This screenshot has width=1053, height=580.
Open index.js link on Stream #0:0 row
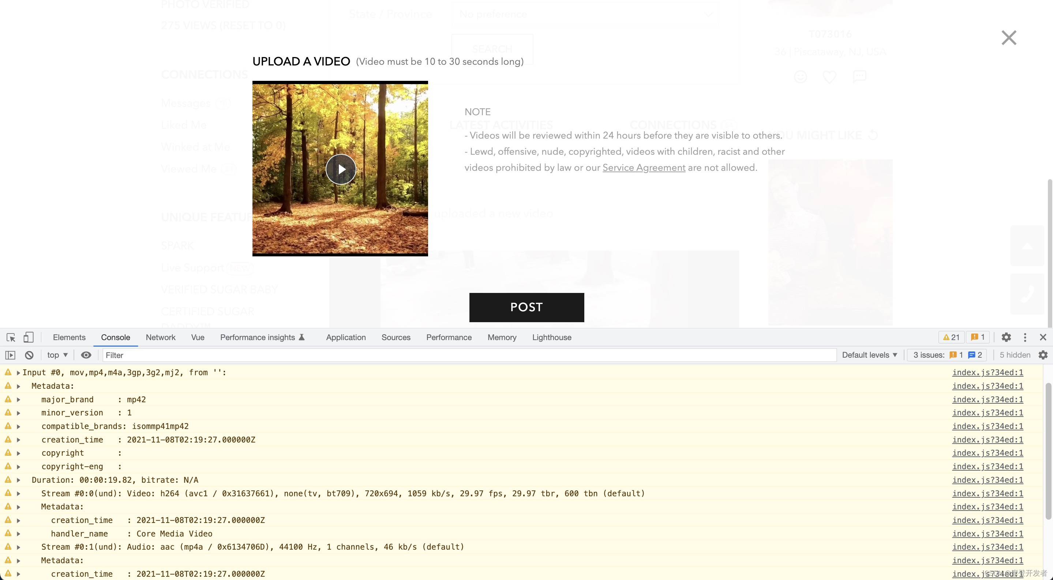(988, 493)
